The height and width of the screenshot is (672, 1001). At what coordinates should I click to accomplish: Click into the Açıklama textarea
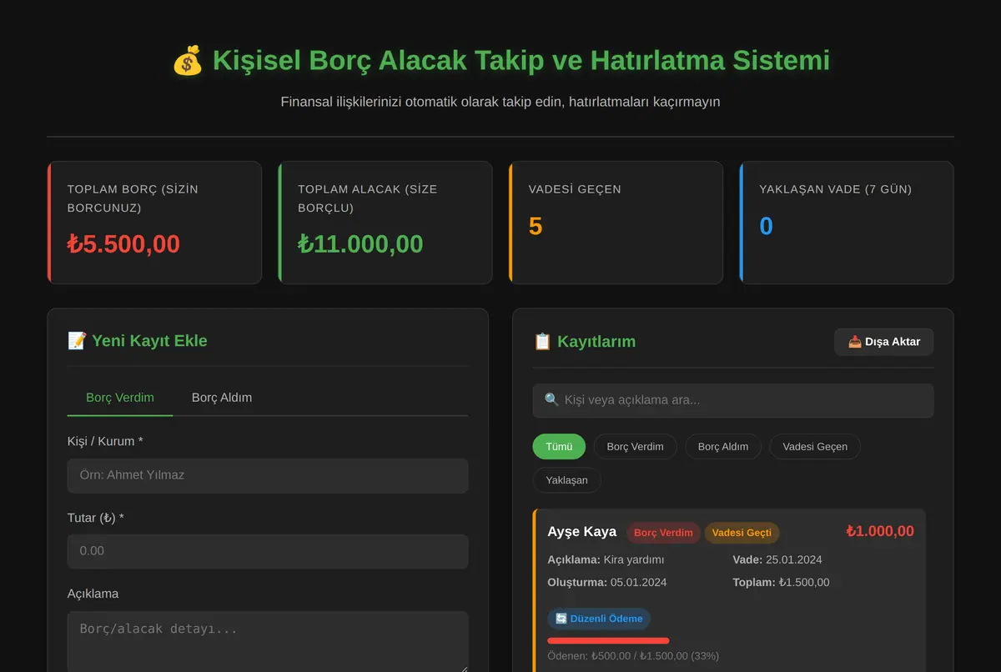[268, 641]
